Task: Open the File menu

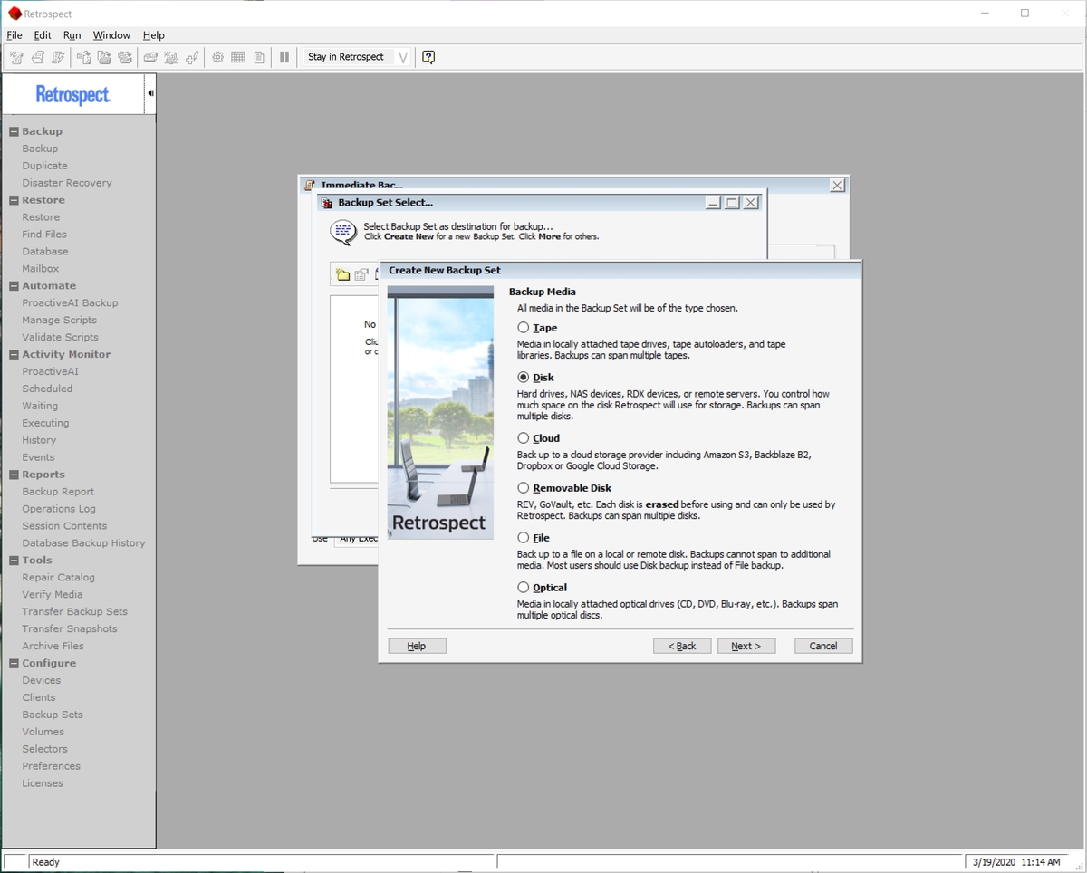Action: [14, 35]
